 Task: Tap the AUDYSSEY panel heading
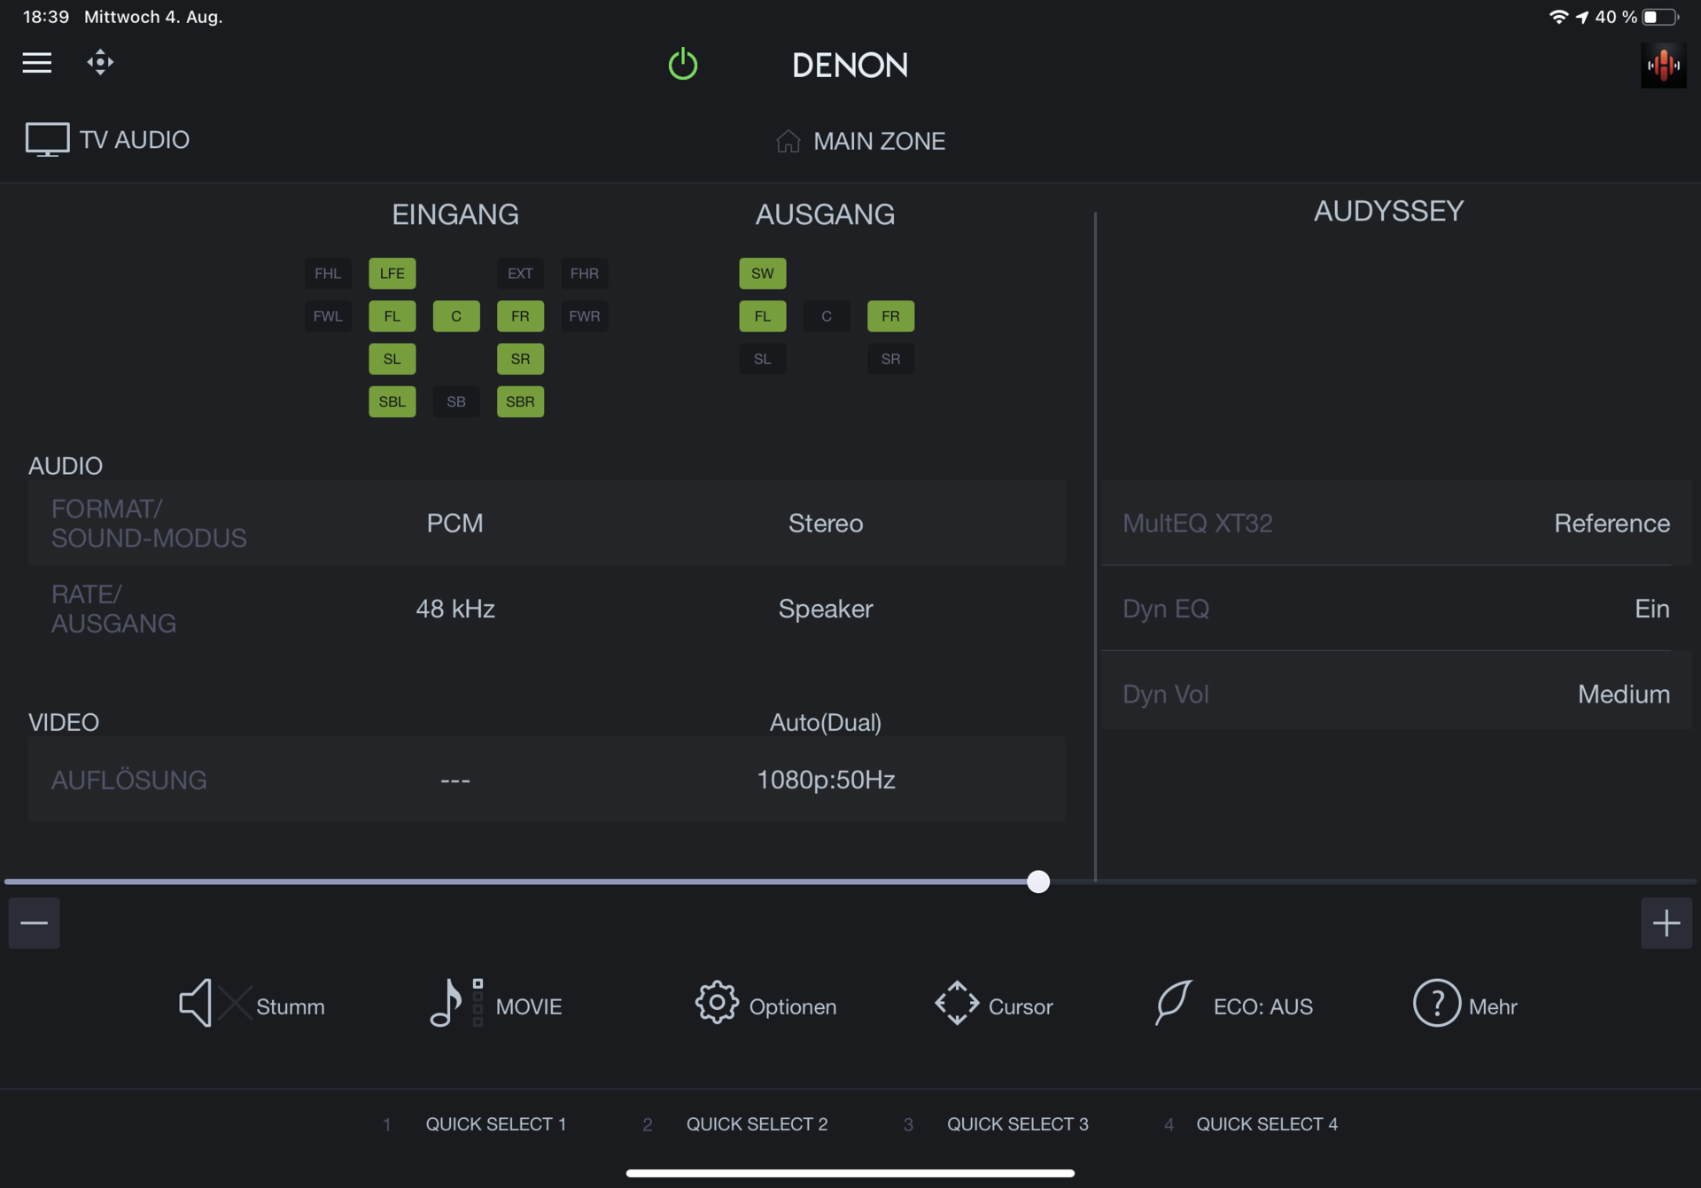tap(1388, 212)
